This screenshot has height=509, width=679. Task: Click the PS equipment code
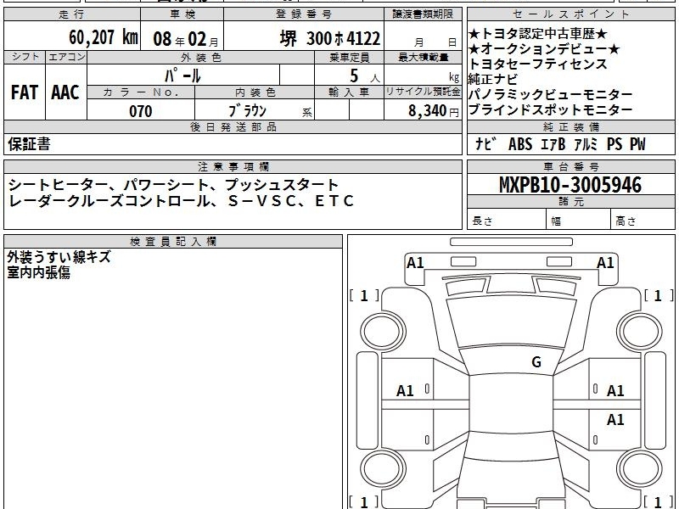(614, 143)
